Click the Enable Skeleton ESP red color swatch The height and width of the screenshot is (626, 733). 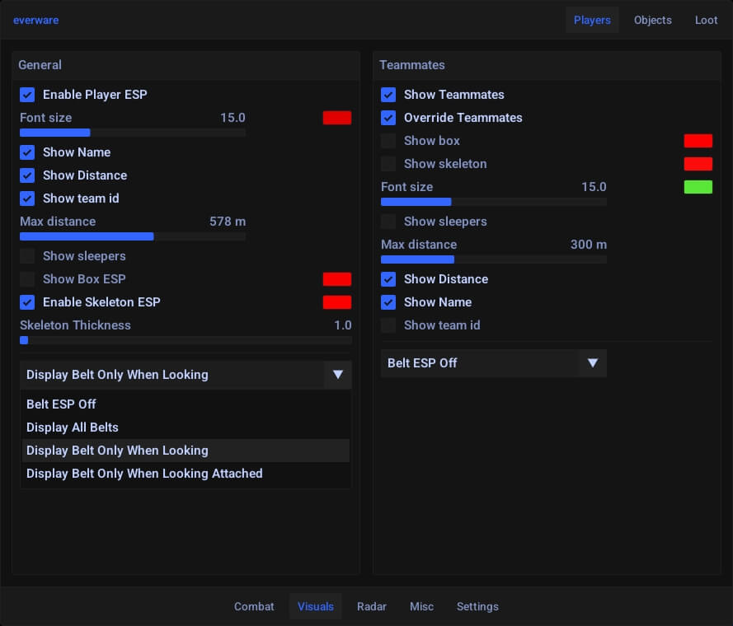point(336,302)
